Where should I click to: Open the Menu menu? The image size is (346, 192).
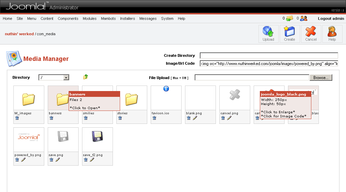click(x=32, y=18)
